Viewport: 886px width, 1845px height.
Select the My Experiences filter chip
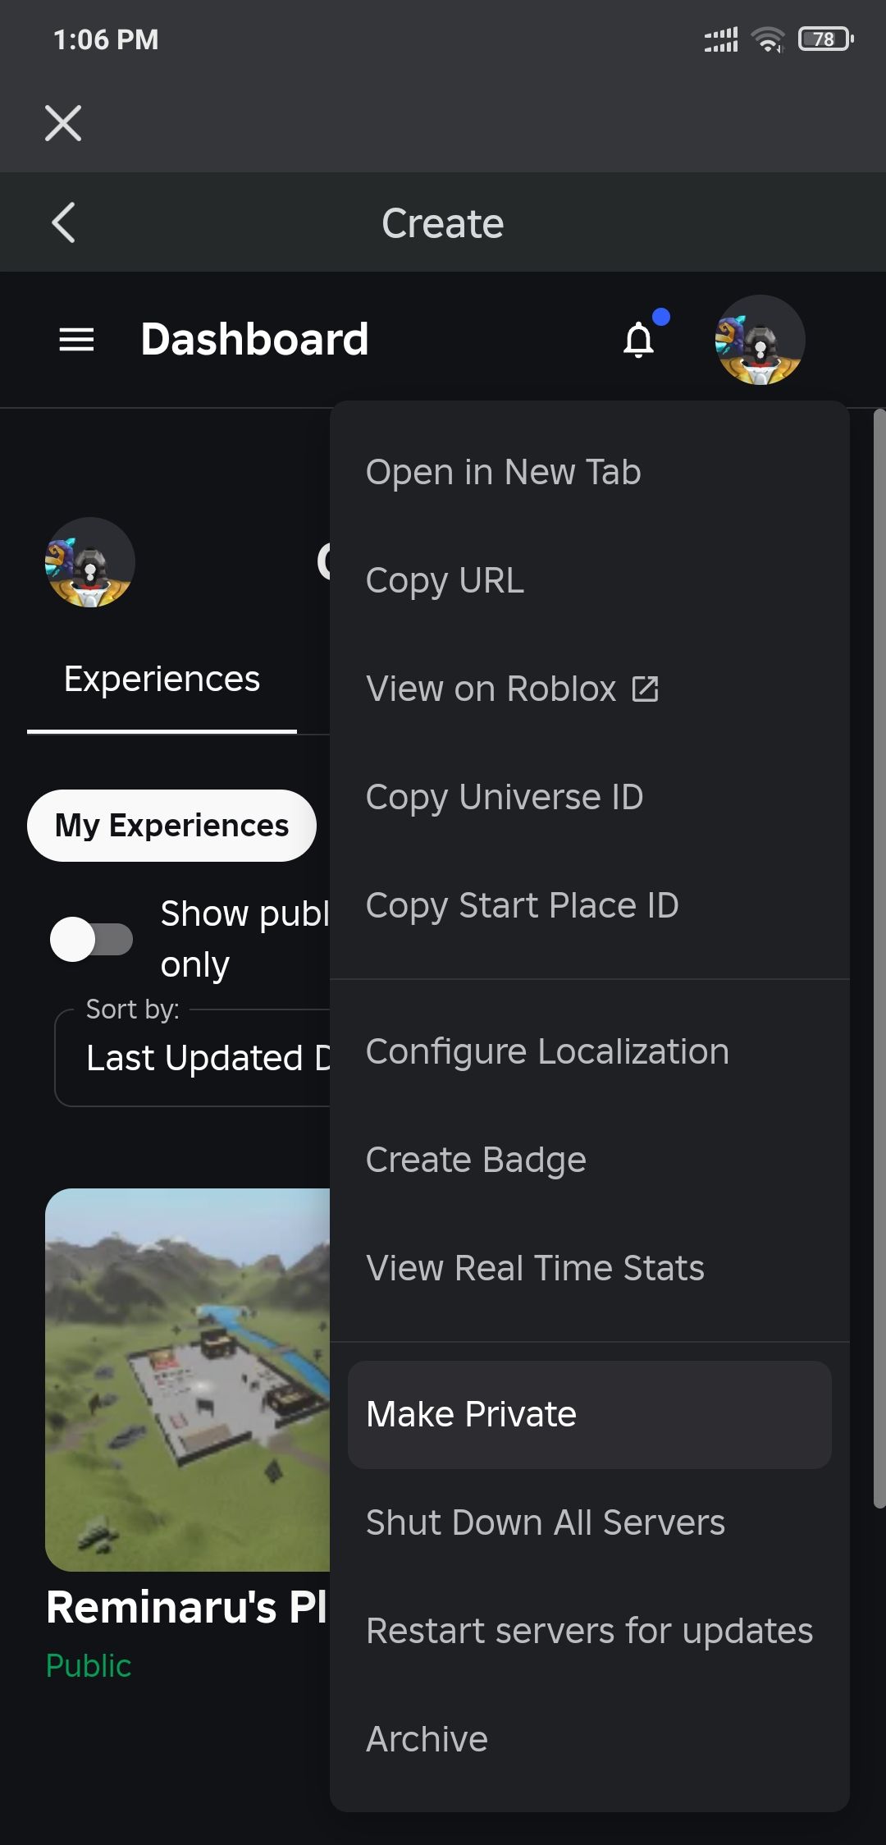171,826
